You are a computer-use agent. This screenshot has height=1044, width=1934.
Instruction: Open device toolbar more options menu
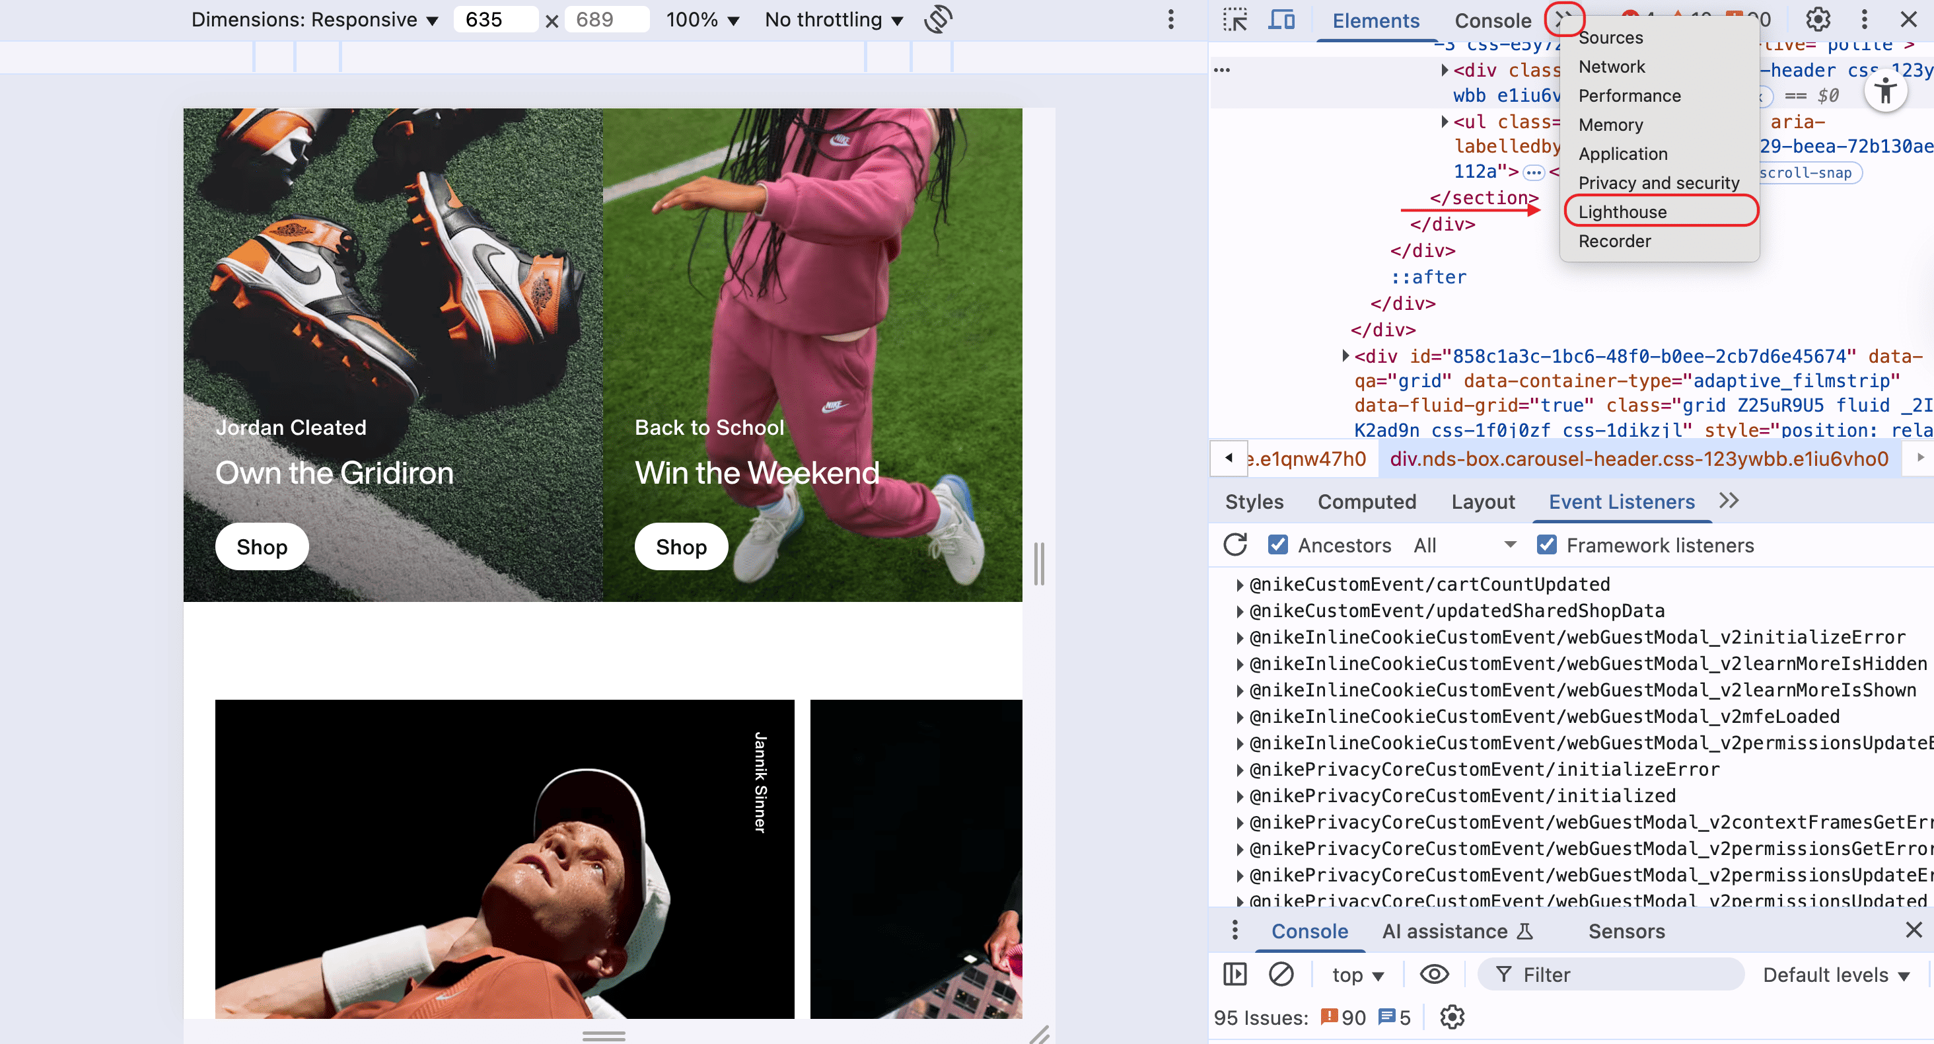(x=1170, y=20)
